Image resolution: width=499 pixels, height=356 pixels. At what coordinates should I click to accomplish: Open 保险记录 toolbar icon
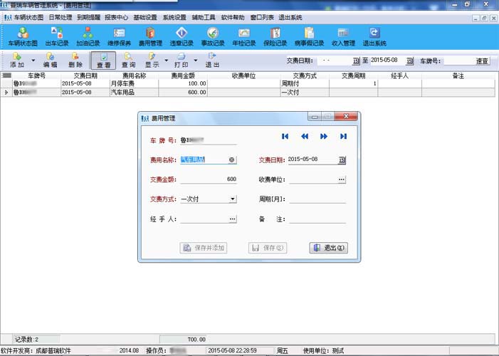(x=275, y=36)
